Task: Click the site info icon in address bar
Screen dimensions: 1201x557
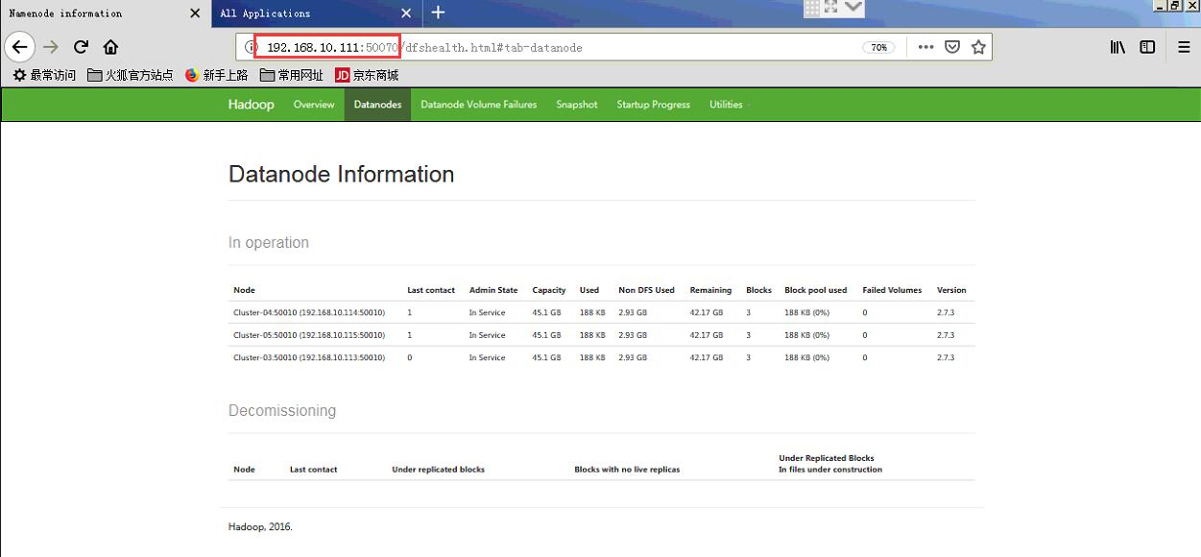Action: click(x=252, y=47)
